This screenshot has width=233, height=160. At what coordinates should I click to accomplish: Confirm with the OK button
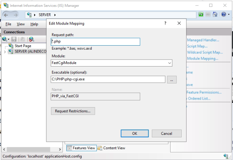135,133
